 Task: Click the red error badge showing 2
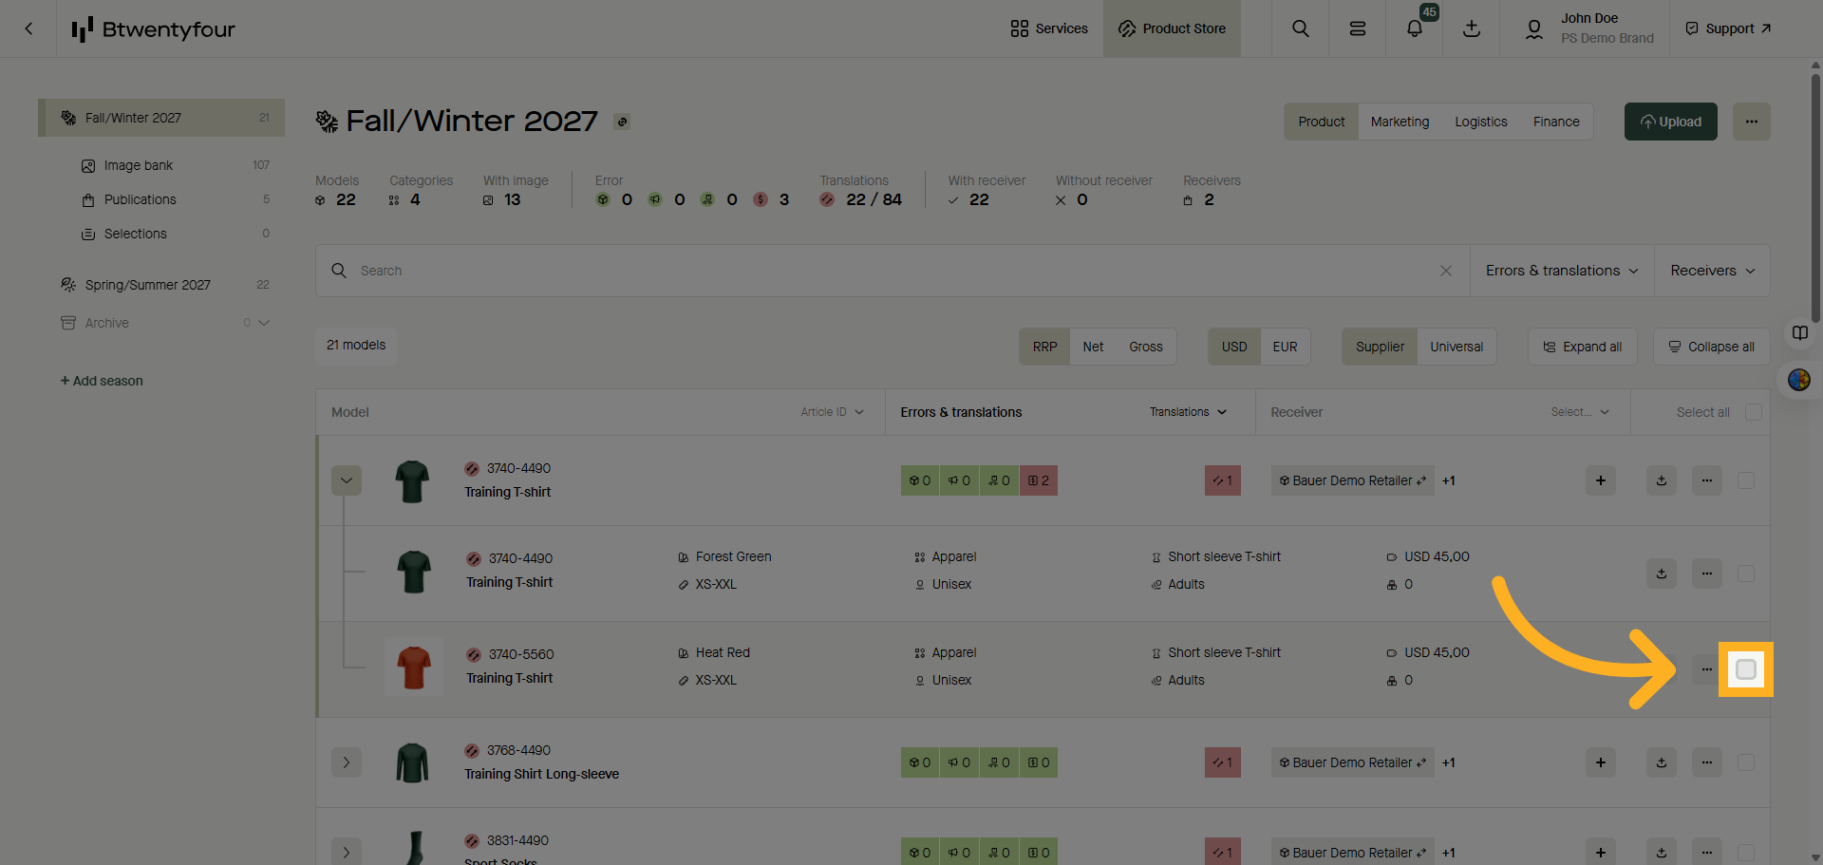coord(1039,480)
